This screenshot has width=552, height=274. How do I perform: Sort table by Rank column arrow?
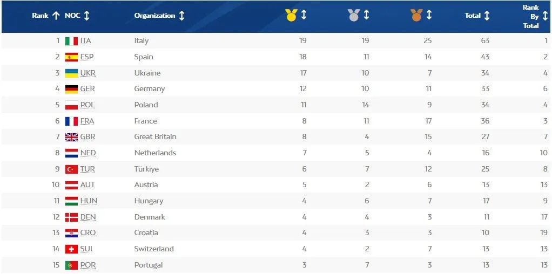click(x=56, y=16)
